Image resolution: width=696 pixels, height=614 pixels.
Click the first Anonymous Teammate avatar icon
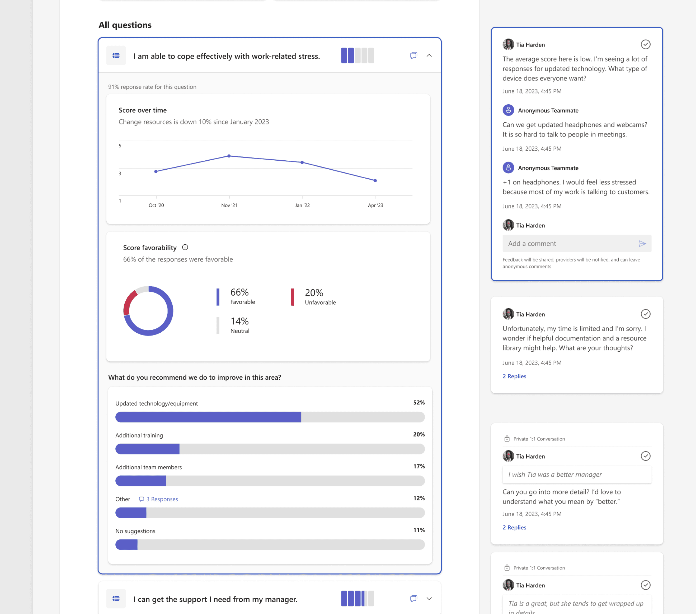point(508,110)
